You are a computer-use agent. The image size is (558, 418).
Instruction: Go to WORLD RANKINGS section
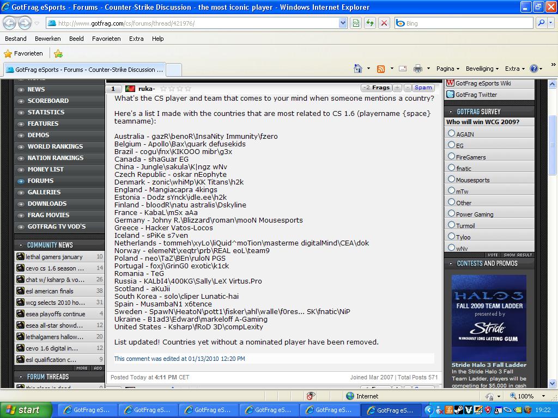point(55,146)
